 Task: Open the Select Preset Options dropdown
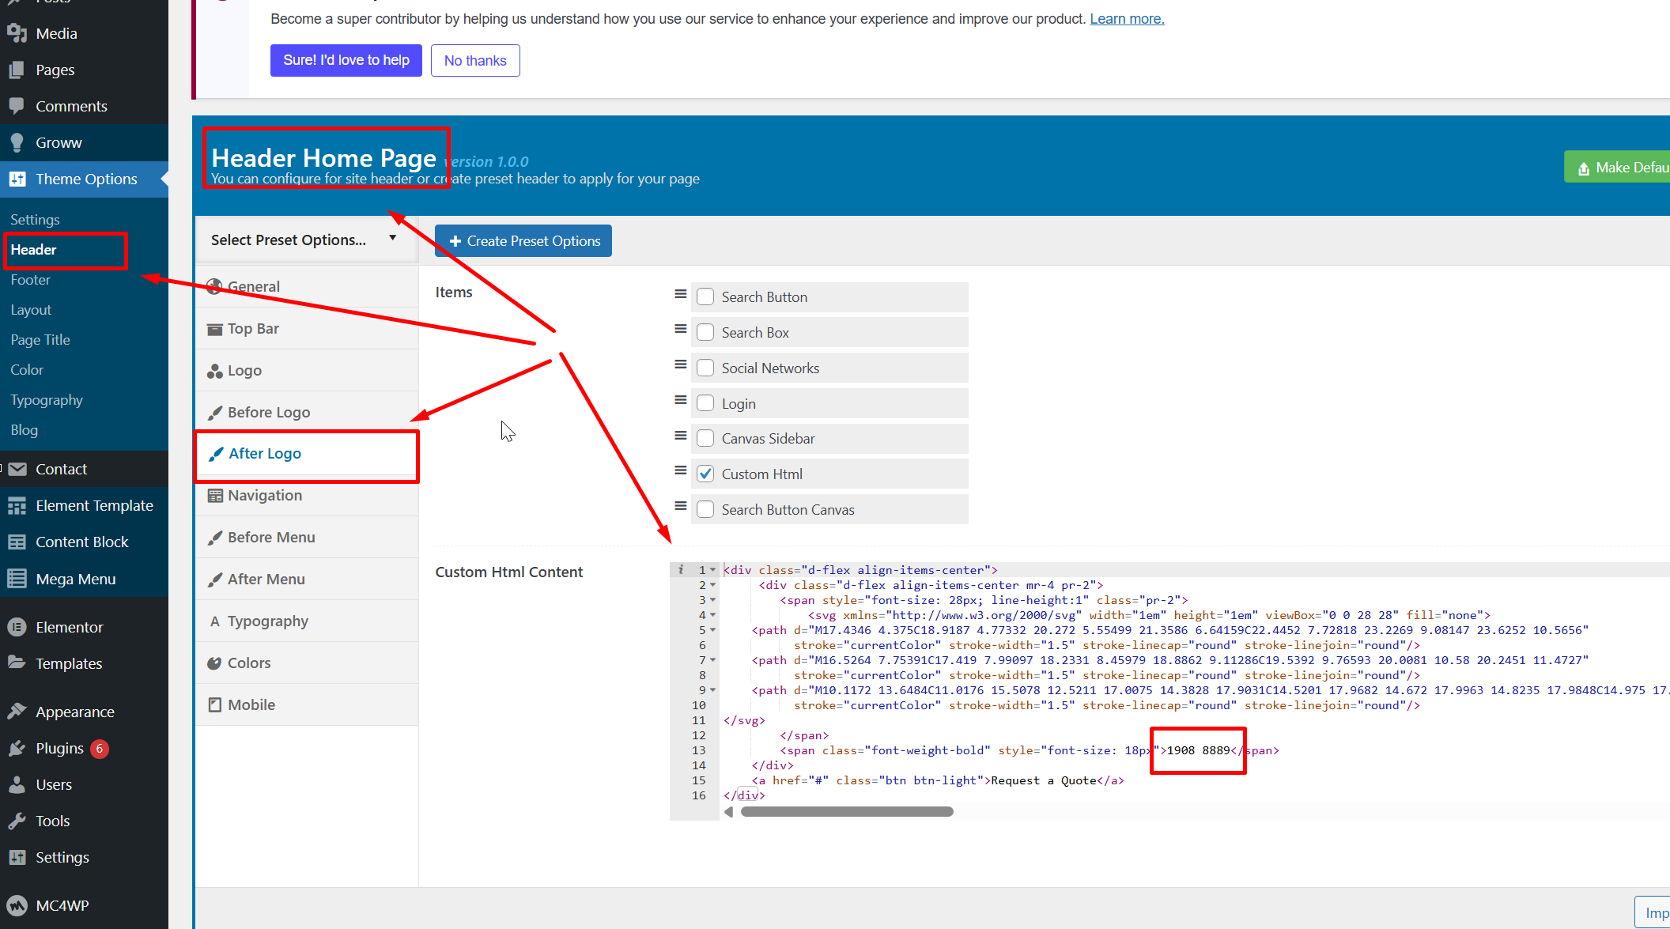pyautogui.click(x=304, y=240)
